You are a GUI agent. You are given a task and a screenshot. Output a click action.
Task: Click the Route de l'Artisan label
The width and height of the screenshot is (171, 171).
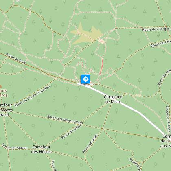168,119
